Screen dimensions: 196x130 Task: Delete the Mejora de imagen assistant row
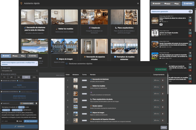pyautogui.click(x=163, y=114)
